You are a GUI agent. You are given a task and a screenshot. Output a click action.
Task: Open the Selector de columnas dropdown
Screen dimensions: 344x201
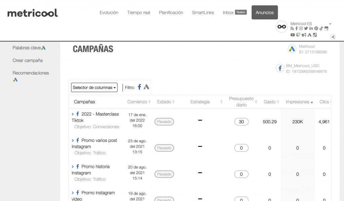[x=94, y=88]
